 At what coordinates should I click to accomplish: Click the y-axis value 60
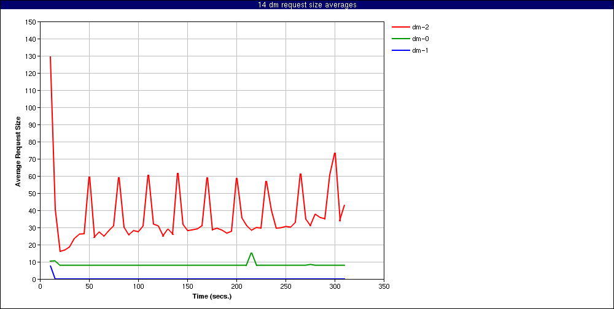pos(33,177)
